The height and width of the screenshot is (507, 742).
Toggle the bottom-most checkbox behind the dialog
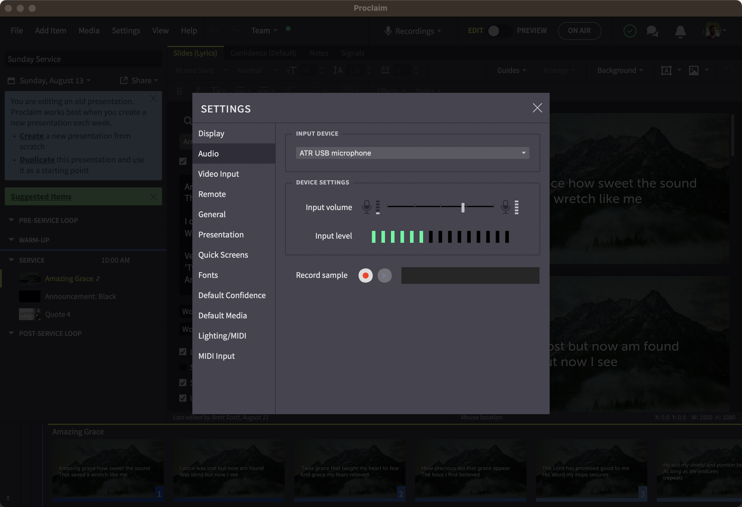pos(183,398)
